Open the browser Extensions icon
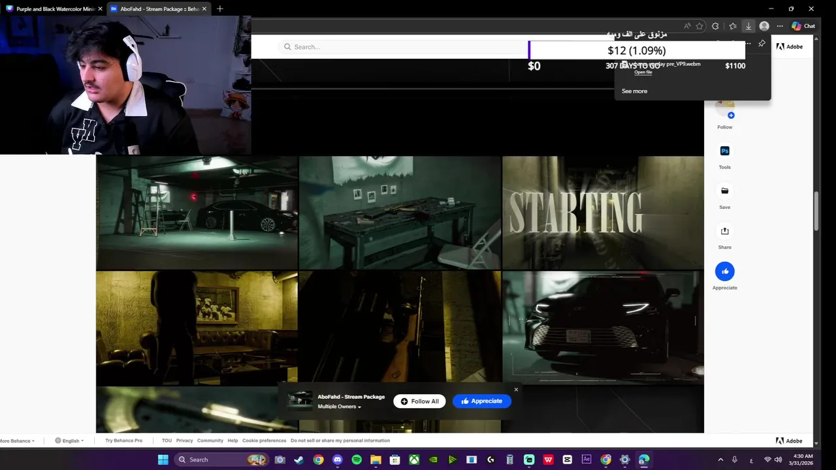The height and width of the screenshot is (470, 836). pos(715,26)
